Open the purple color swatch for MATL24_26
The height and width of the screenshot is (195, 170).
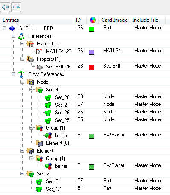92,52
